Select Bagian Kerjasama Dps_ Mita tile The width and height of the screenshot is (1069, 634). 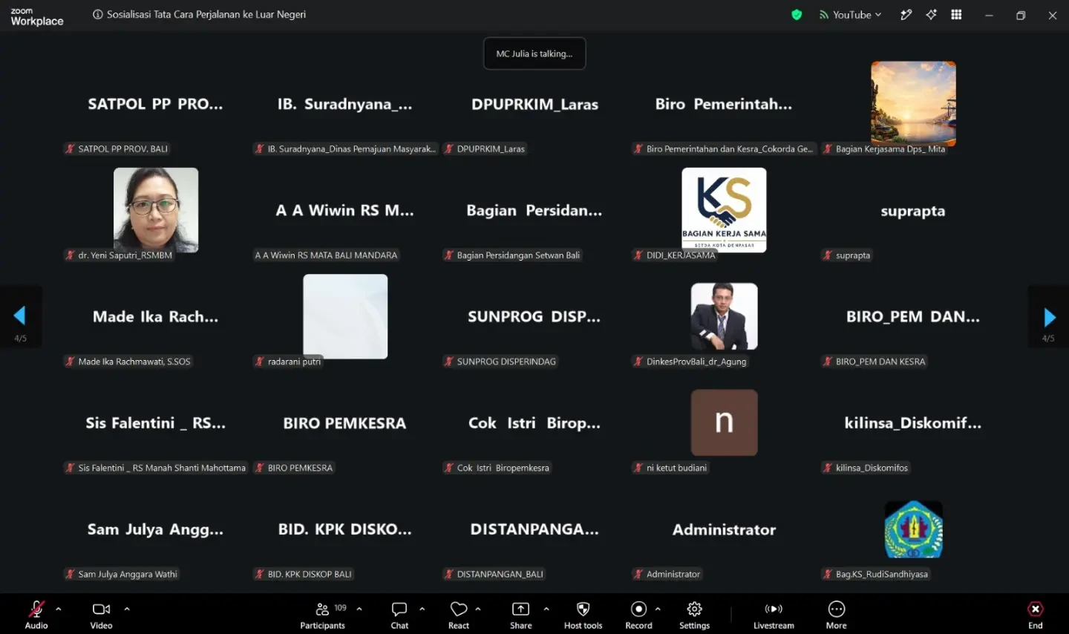point(913,104)
